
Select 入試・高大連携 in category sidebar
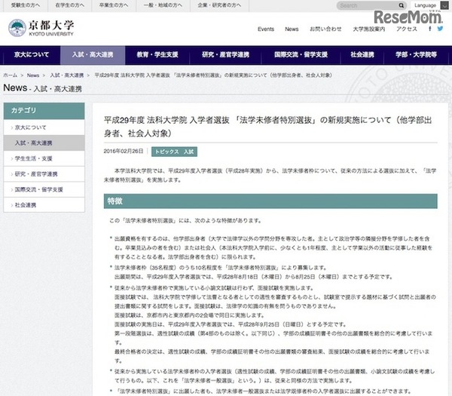44,143
